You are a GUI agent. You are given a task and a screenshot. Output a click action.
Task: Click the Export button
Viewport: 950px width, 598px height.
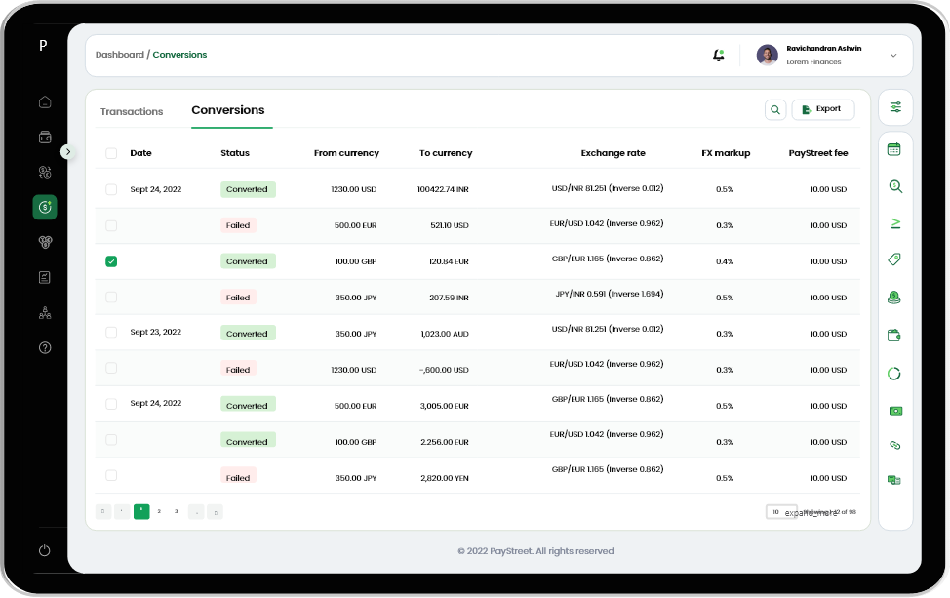(822, 109)
